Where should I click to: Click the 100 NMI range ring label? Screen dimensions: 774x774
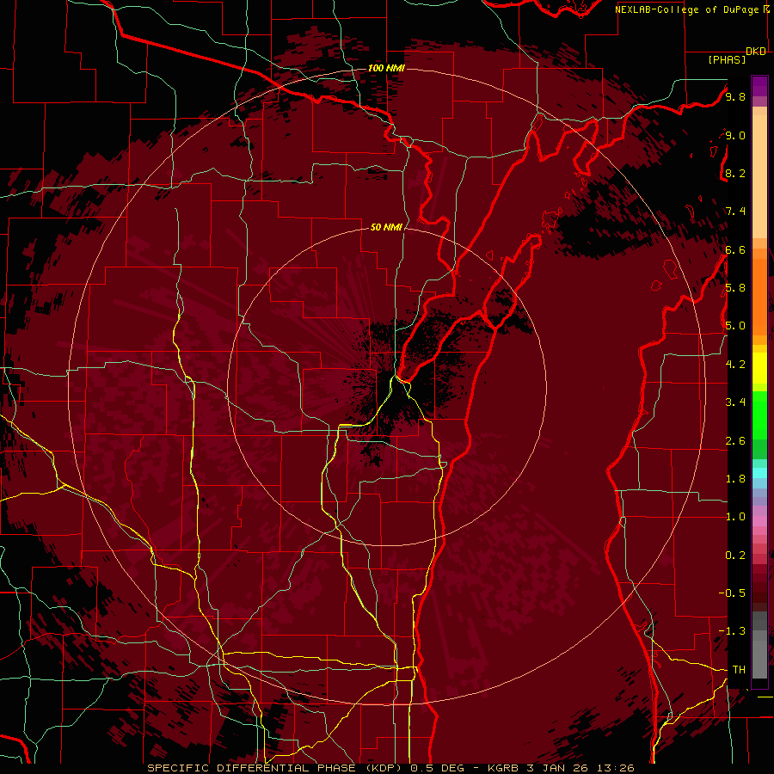[386, 68]
